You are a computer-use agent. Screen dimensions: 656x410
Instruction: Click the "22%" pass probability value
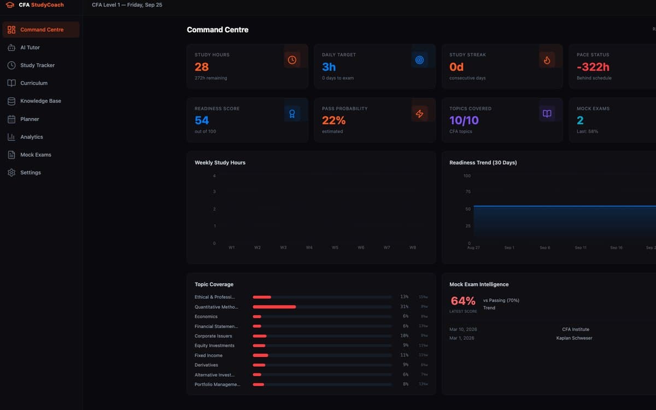333,120
